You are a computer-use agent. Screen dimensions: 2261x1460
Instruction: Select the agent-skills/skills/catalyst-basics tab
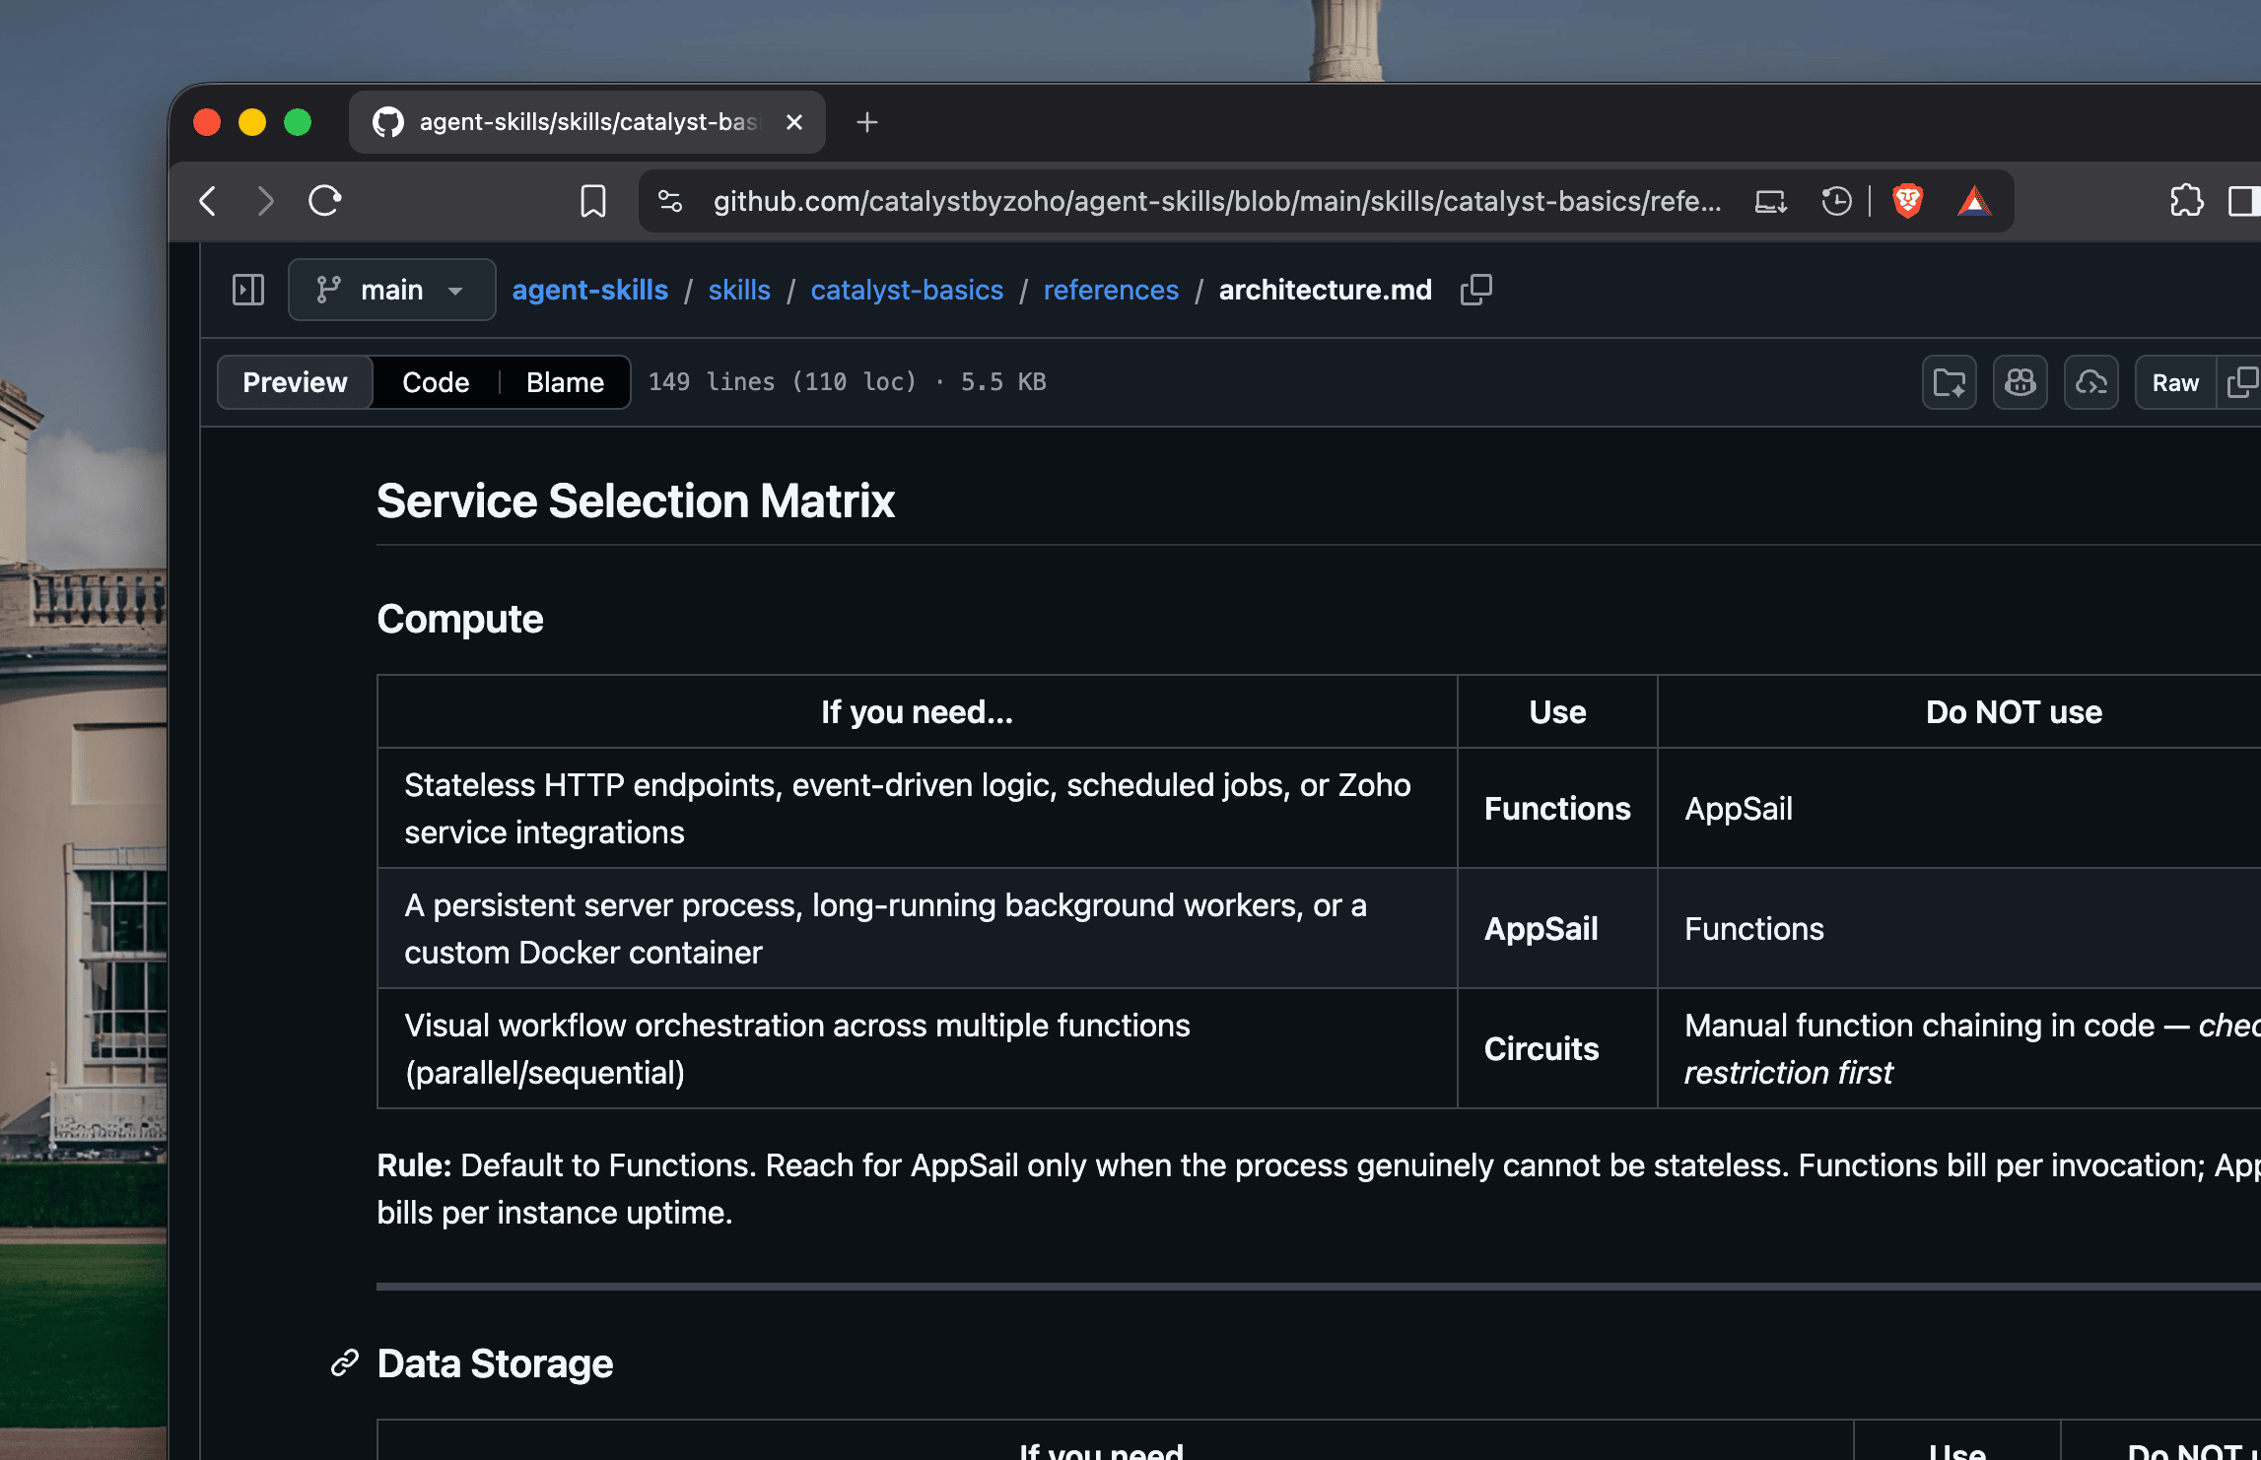(x=587, y=122)
